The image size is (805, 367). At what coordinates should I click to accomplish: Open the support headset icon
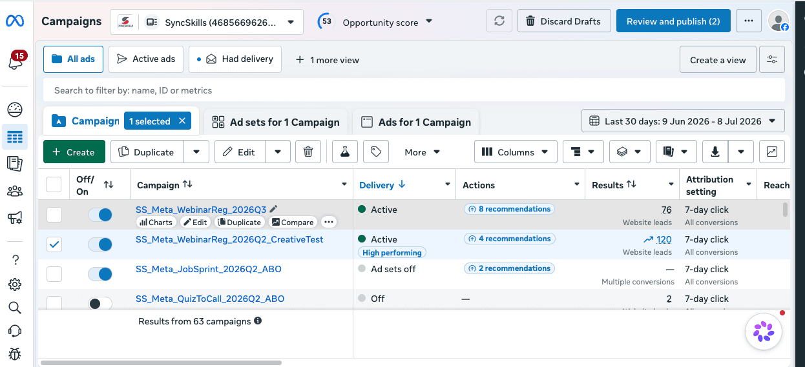tap(15, 331)
